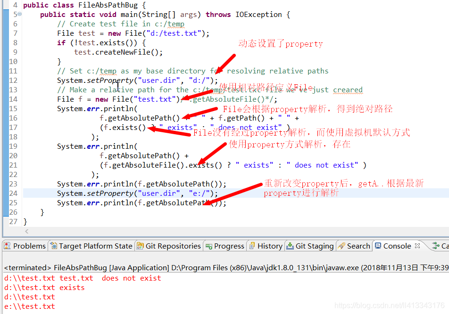Click the Git Repositories tab icon
The width and height of the screenshot is (449, 314).
(x=140, y=246)
